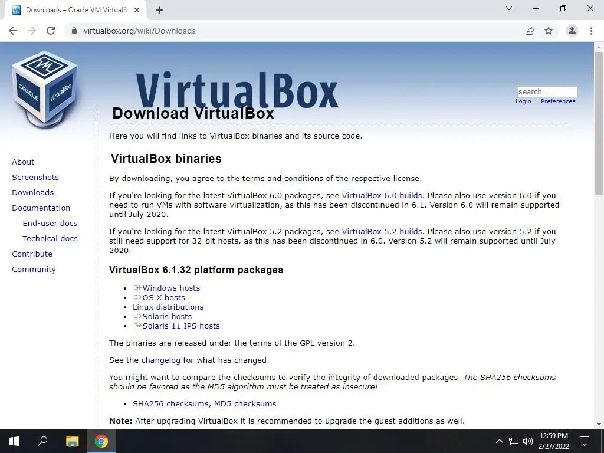Open the Preferences link
This screenshot has height=453, width=604.
(558, 101)
